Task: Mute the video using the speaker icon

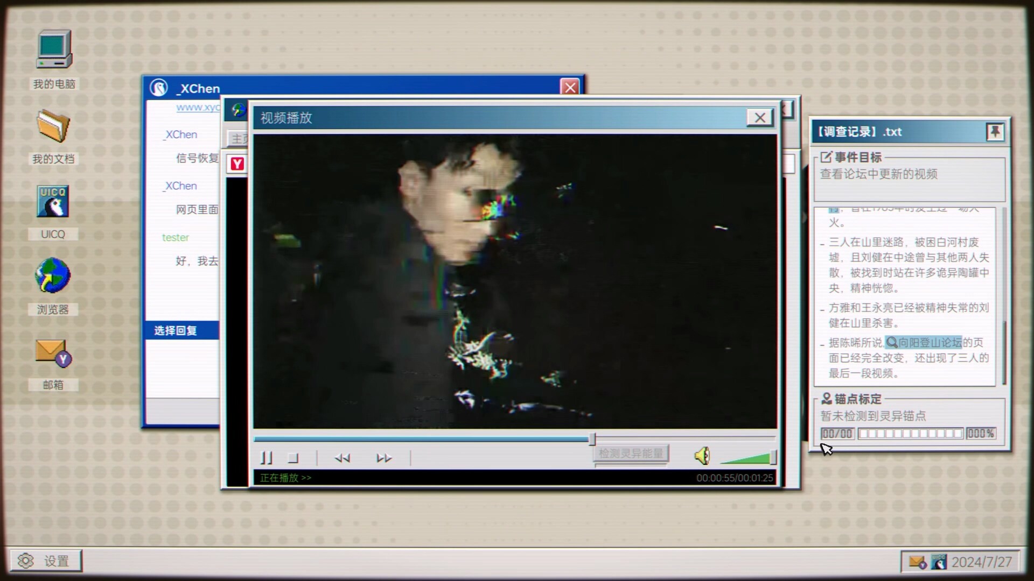Action: click(702, 456)
